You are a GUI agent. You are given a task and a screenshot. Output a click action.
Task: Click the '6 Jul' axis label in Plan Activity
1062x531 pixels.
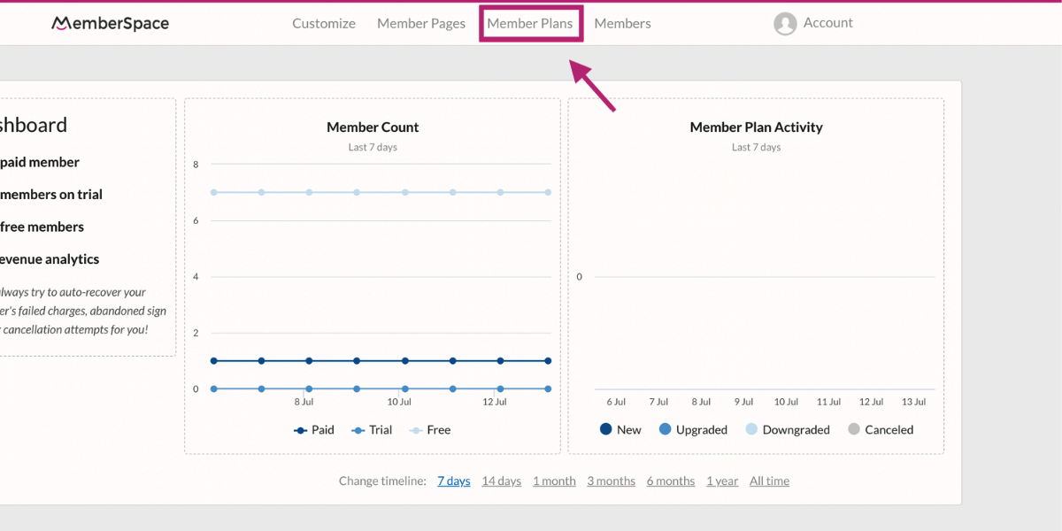point(616,402)
